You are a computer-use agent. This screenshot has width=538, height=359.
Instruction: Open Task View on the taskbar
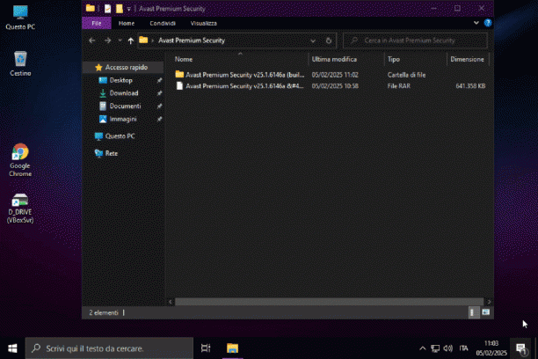[x=206, y=348]
